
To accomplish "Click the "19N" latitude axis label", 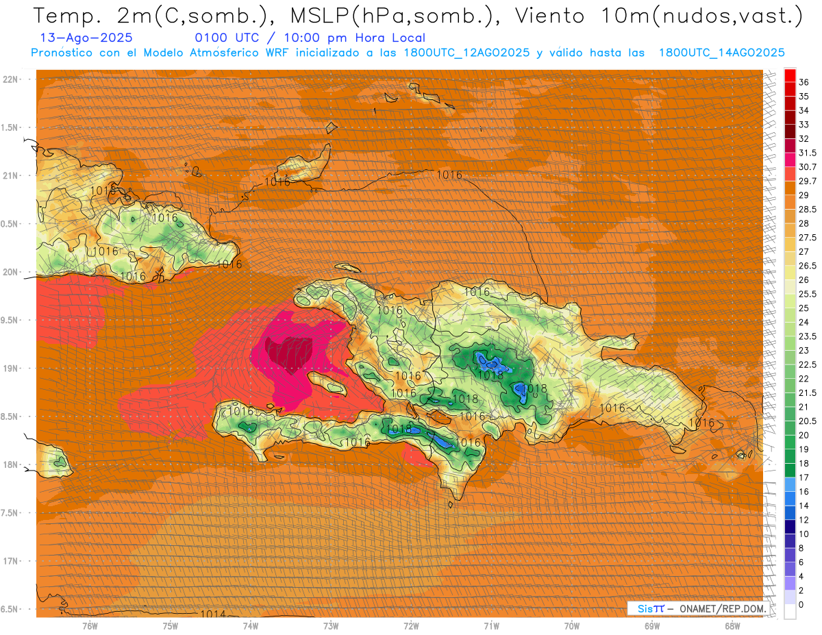I will (x=12, y=369).
